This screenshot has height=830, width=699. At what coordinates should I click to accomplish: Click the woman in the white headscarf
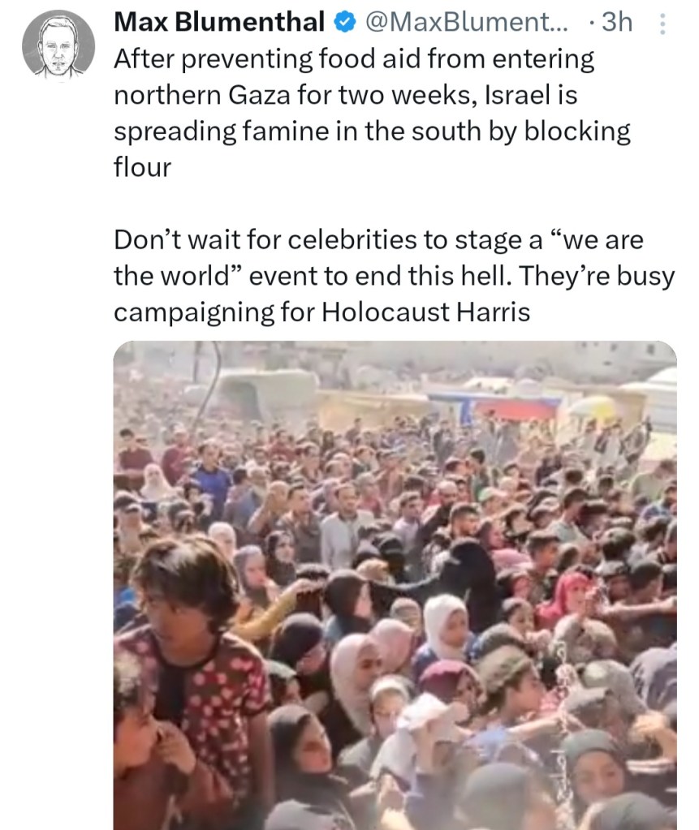click(x=445, y=625)
